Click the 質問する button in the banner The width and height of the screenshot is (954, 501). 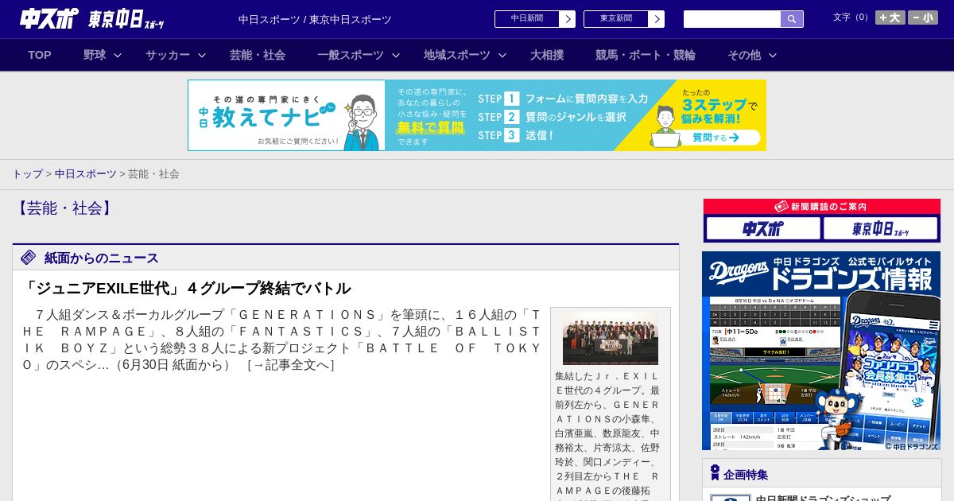(715, 138)
